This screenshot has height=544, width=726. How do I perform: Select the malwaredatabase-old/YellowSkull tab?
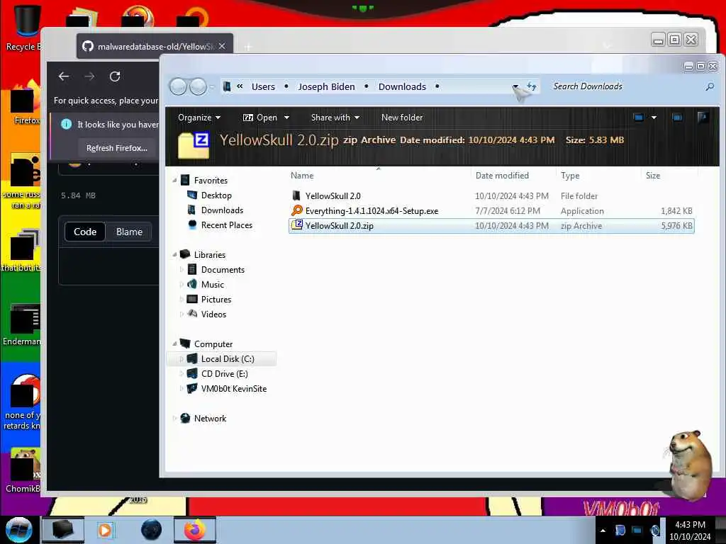tap(155, 46)
